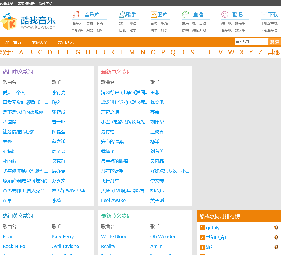
Task: Open the singer link 陈奕迅
Action: pos(157,102)
